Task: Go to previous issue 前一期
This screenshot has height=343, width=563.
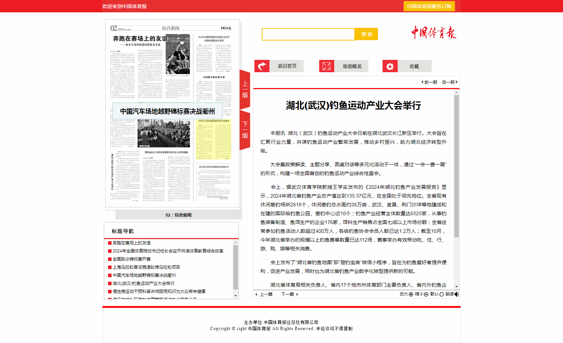Action: tap(429, 82)
